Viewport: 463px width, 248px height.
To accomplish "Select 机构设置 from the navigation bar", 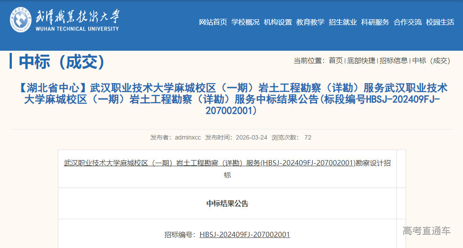I will tap(278, 22).
